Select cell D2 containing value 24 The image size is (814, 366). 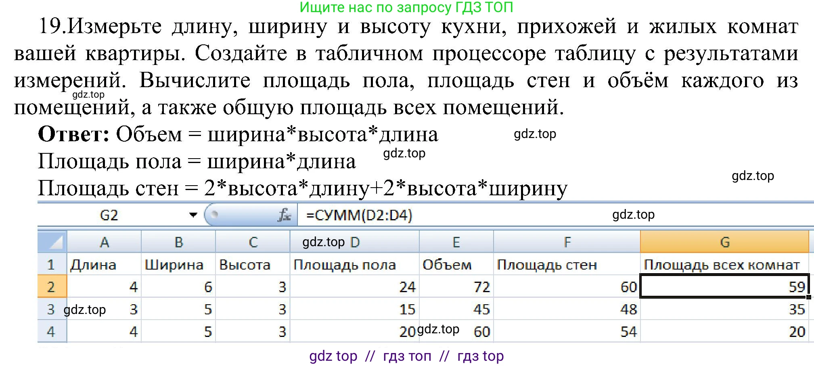pos(354,287)
